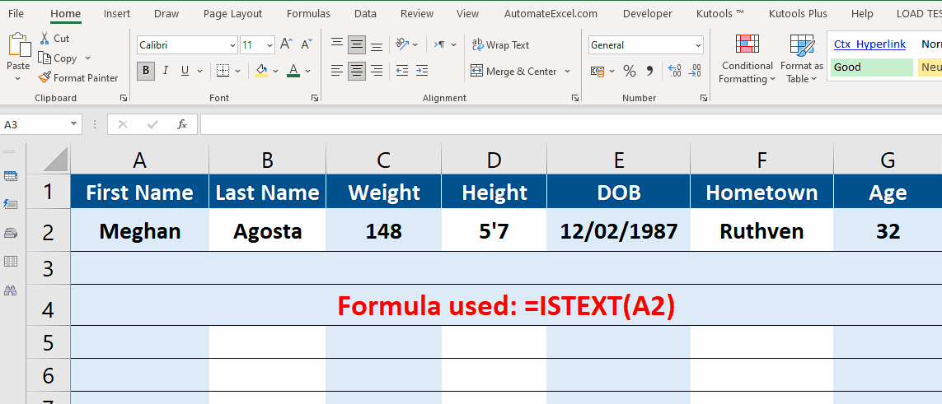The image size is (942, 404).
Task: Select column E header
Action: click(x=619, y=160)
